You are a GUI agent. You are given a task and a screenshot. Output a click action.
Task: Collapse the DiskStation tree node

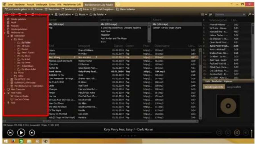click(8, 36)
